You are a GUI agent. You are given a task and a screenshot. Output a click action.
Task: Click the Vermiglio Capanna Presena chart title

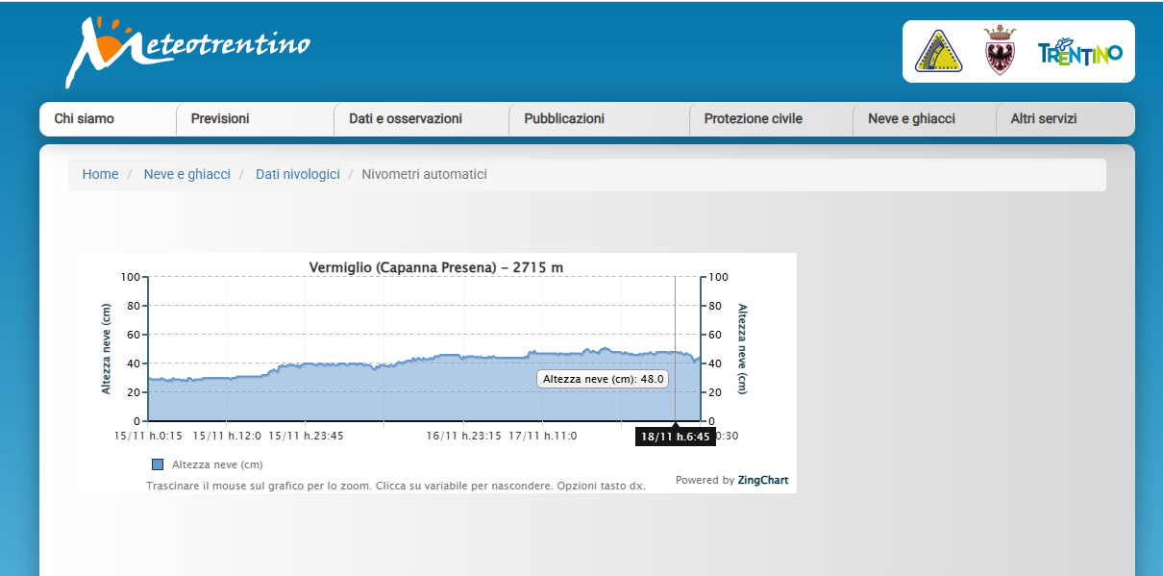[435, 267]
